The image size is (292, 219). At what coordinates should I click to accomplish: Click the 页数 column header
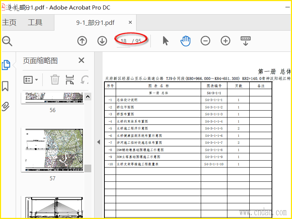coord(239,86)
